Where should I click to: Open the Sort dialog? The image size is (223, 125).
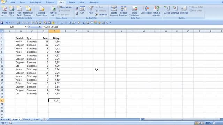[x=82, y=10]
